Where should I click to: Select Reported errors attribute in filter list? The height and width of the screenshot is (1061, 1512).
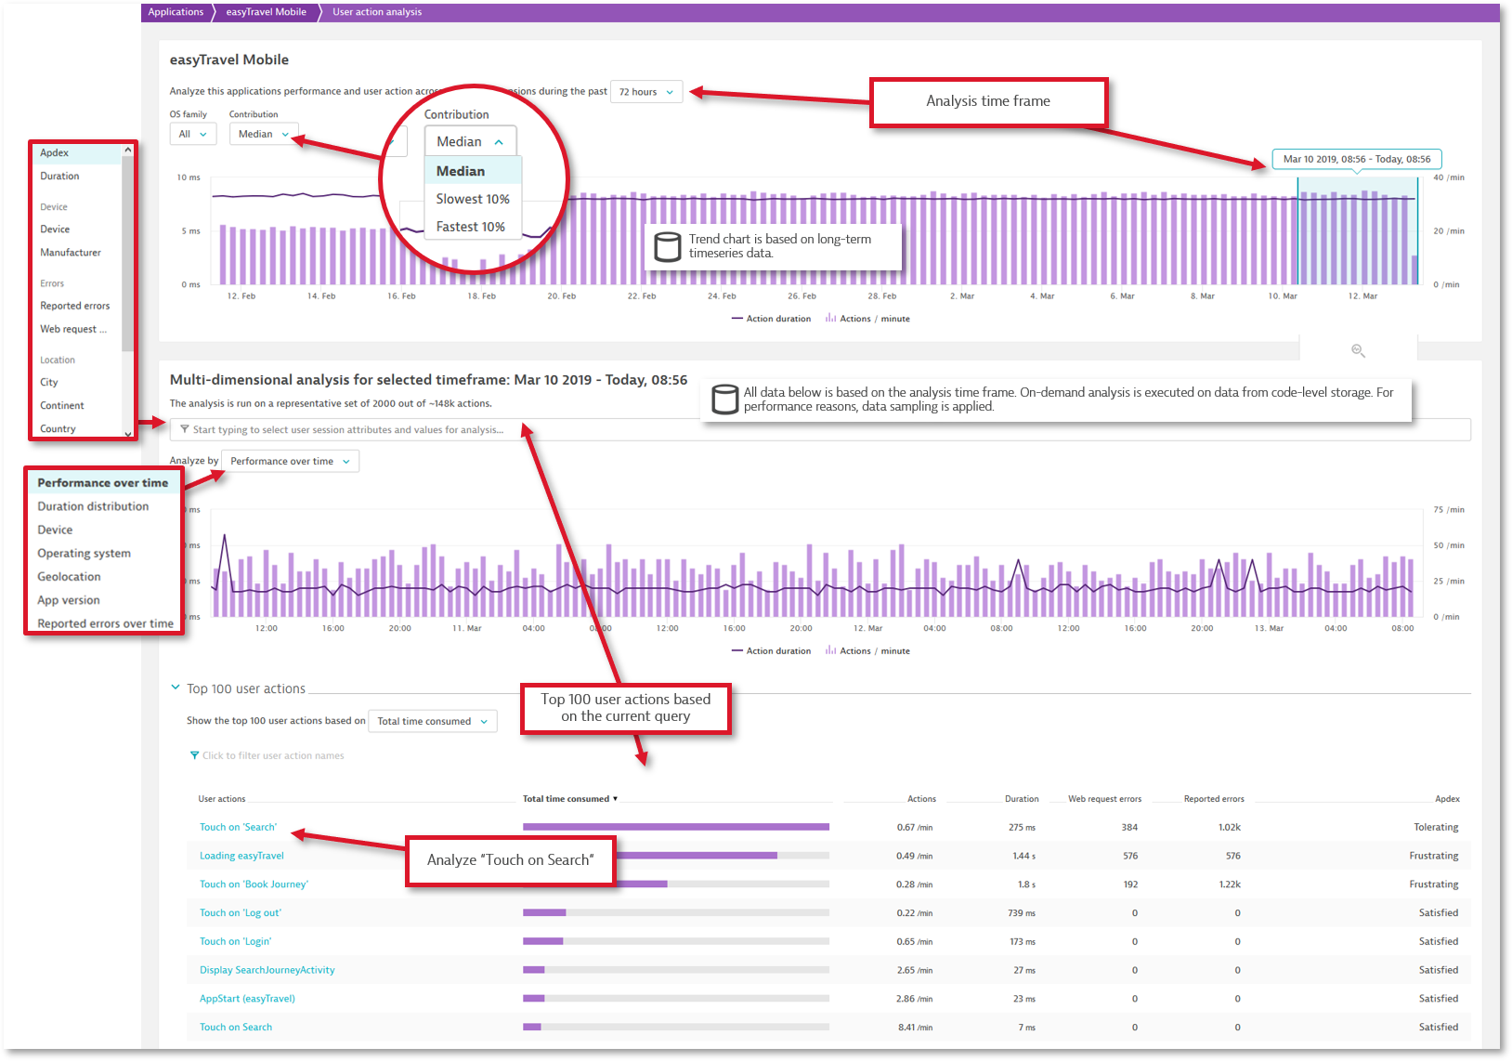[74, 306]
